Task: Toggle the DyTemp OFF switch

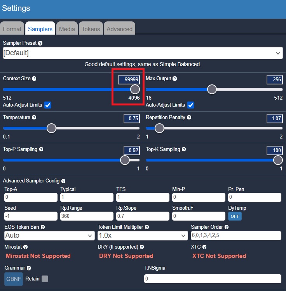Action: click(235, 216)
